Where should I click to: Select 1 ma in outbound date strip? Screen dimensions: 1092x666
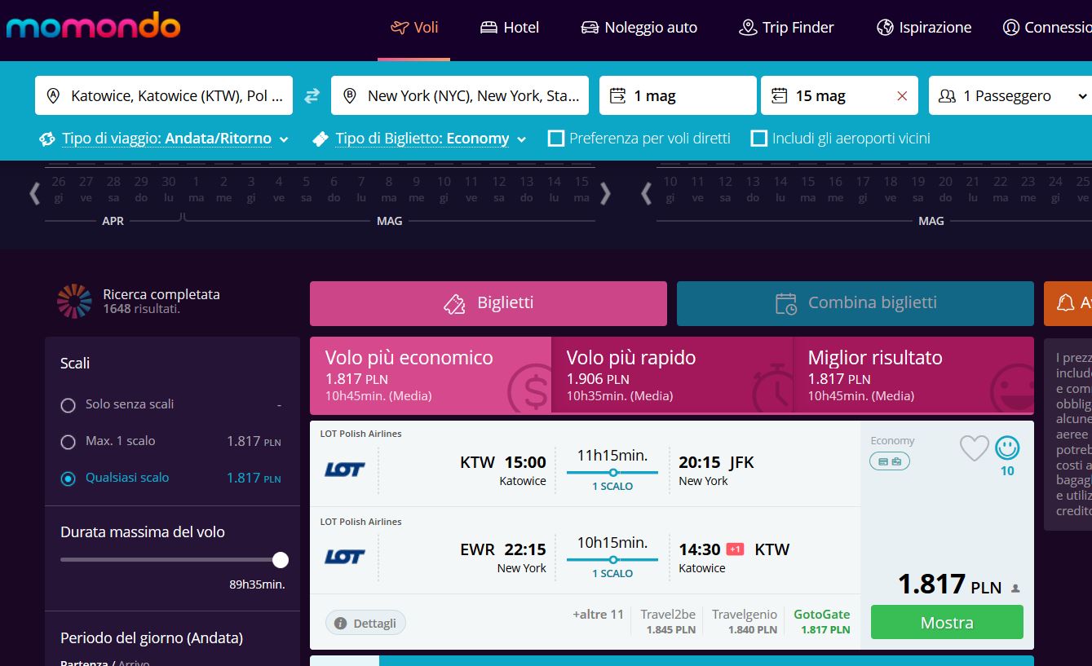click(196, 189)
